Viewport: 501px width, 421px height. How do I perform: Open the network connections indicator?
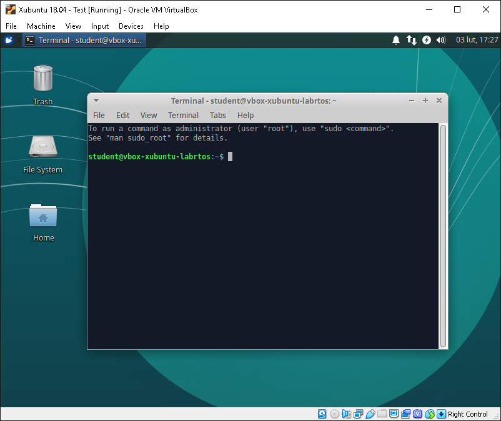(411, 40)
